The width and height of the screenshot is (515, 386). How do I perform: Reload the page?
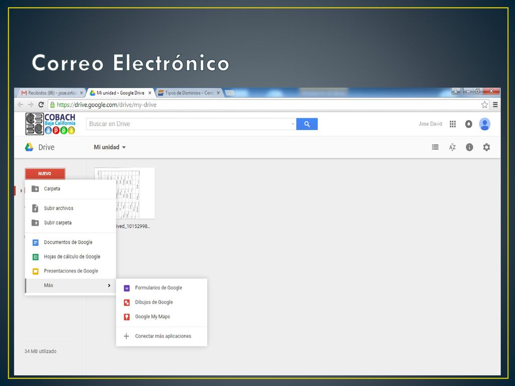point(41,105)
